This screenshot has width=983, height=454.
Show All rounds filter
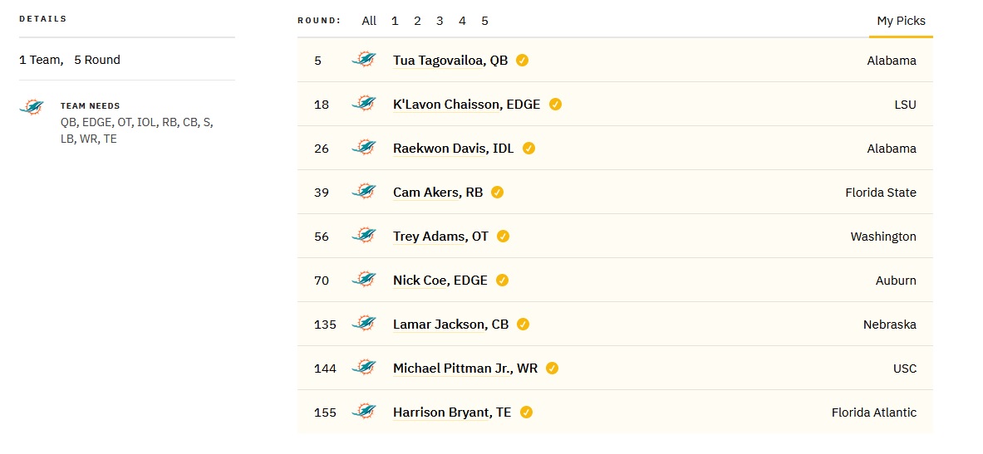369,21
